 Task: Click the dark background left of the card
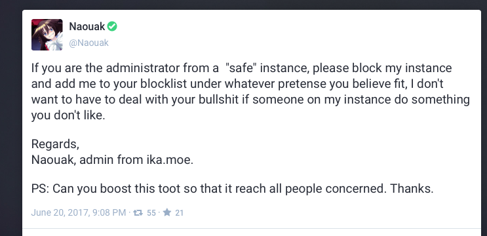point(11,124)
